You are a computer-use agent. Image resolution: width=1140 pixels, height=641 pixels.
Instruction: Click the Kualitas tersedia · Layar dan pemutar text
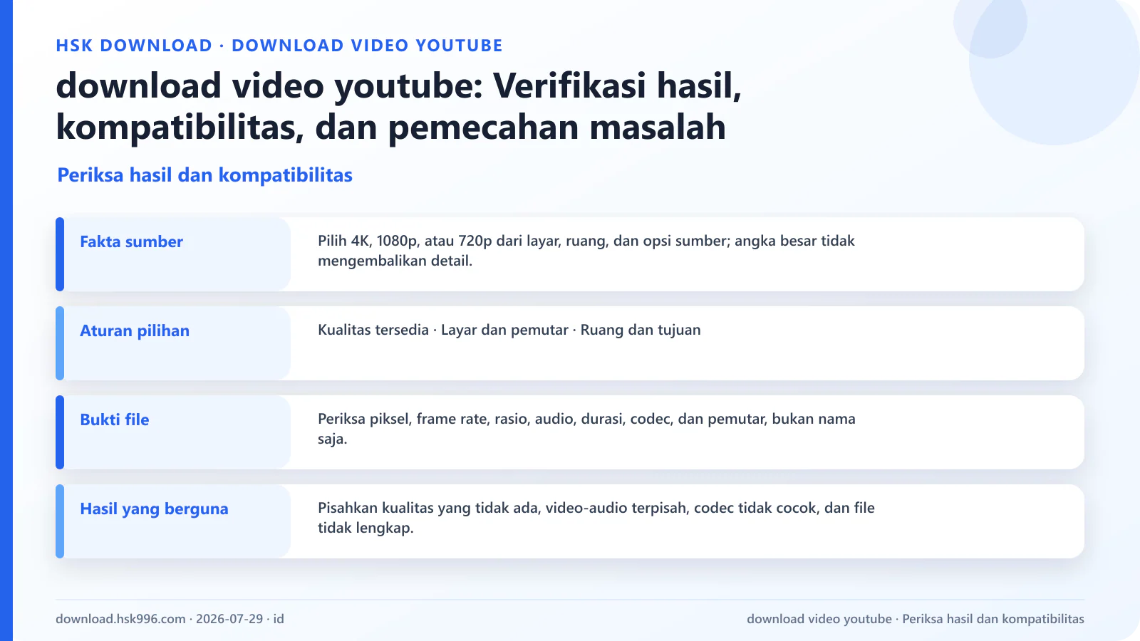tap(509, 330)
